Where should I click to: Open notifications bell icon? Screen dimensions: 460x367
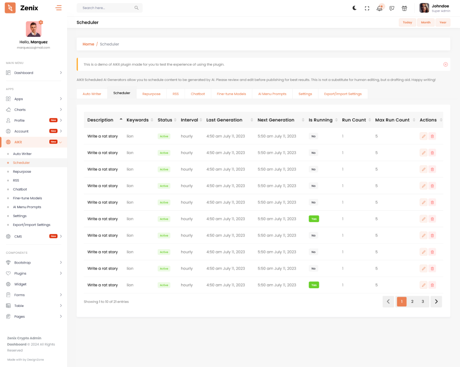379,8
